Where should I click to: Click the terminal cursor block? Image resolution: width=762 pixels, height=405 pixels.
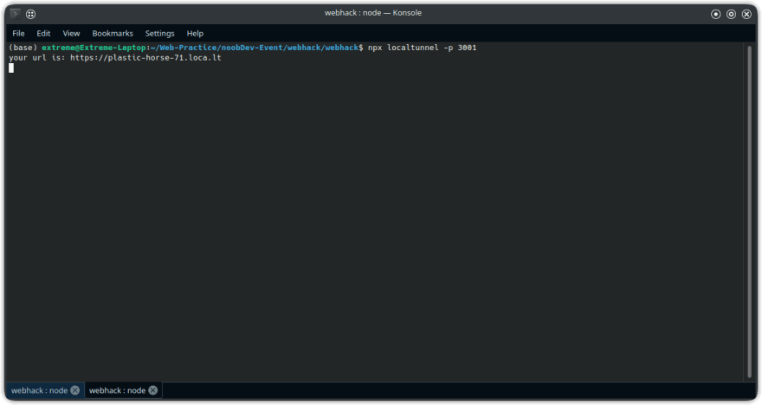pos(11,68)
